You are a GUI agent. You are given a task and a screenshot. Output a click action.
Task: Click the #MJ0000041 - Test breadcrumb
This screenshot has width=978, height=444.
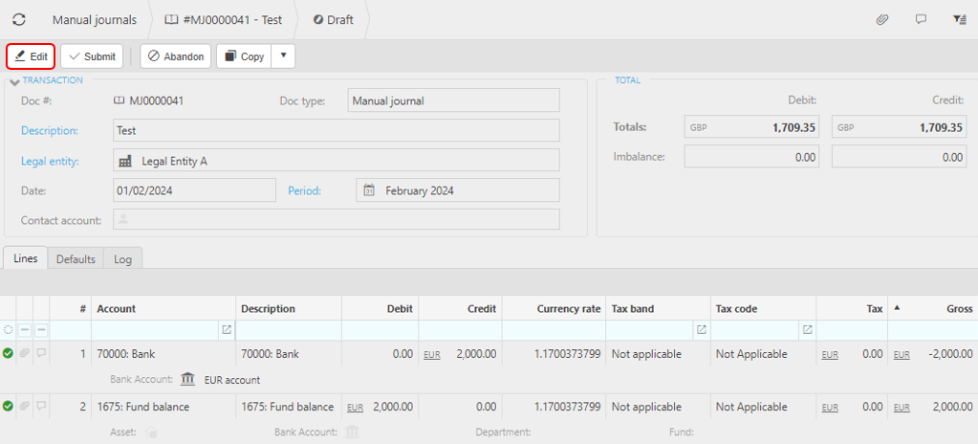(x=224, y=20)
